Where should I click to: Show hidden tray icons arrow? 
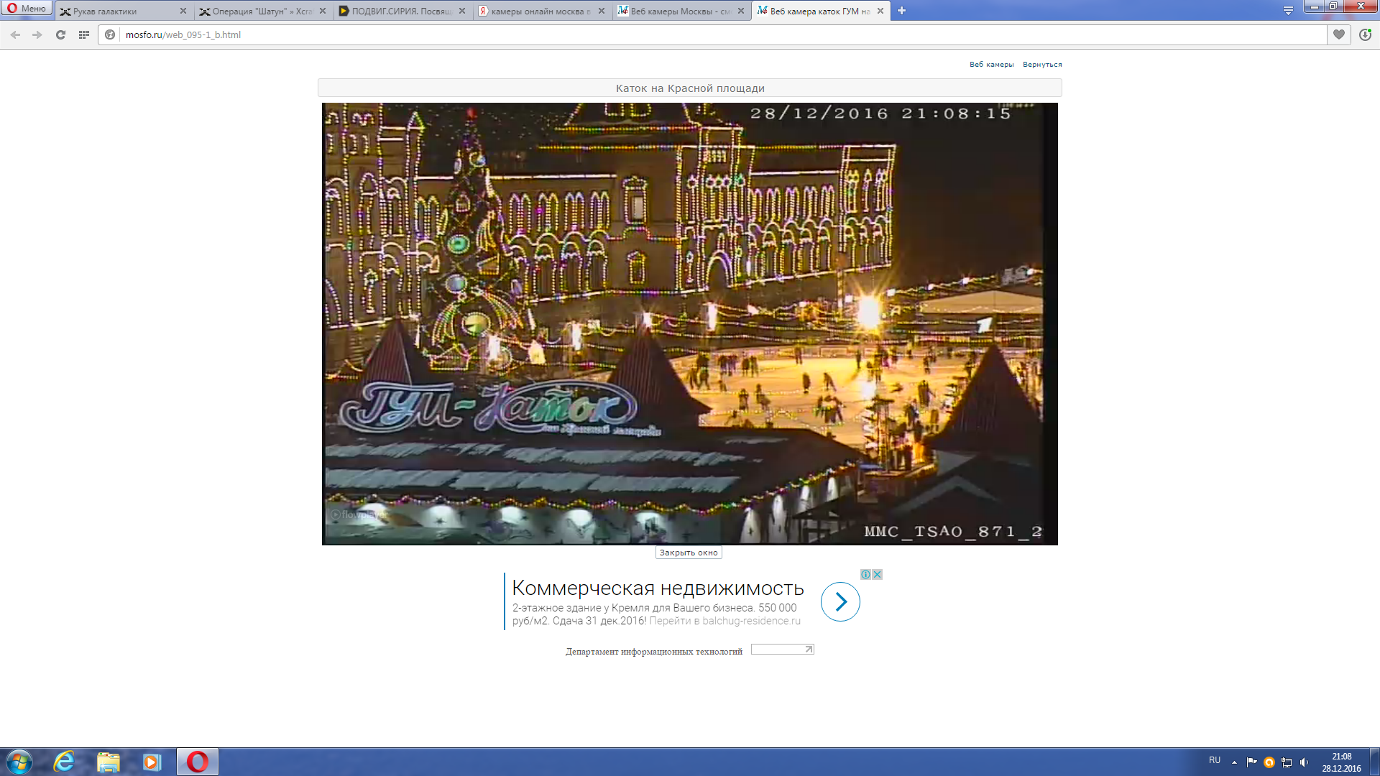1234,762
